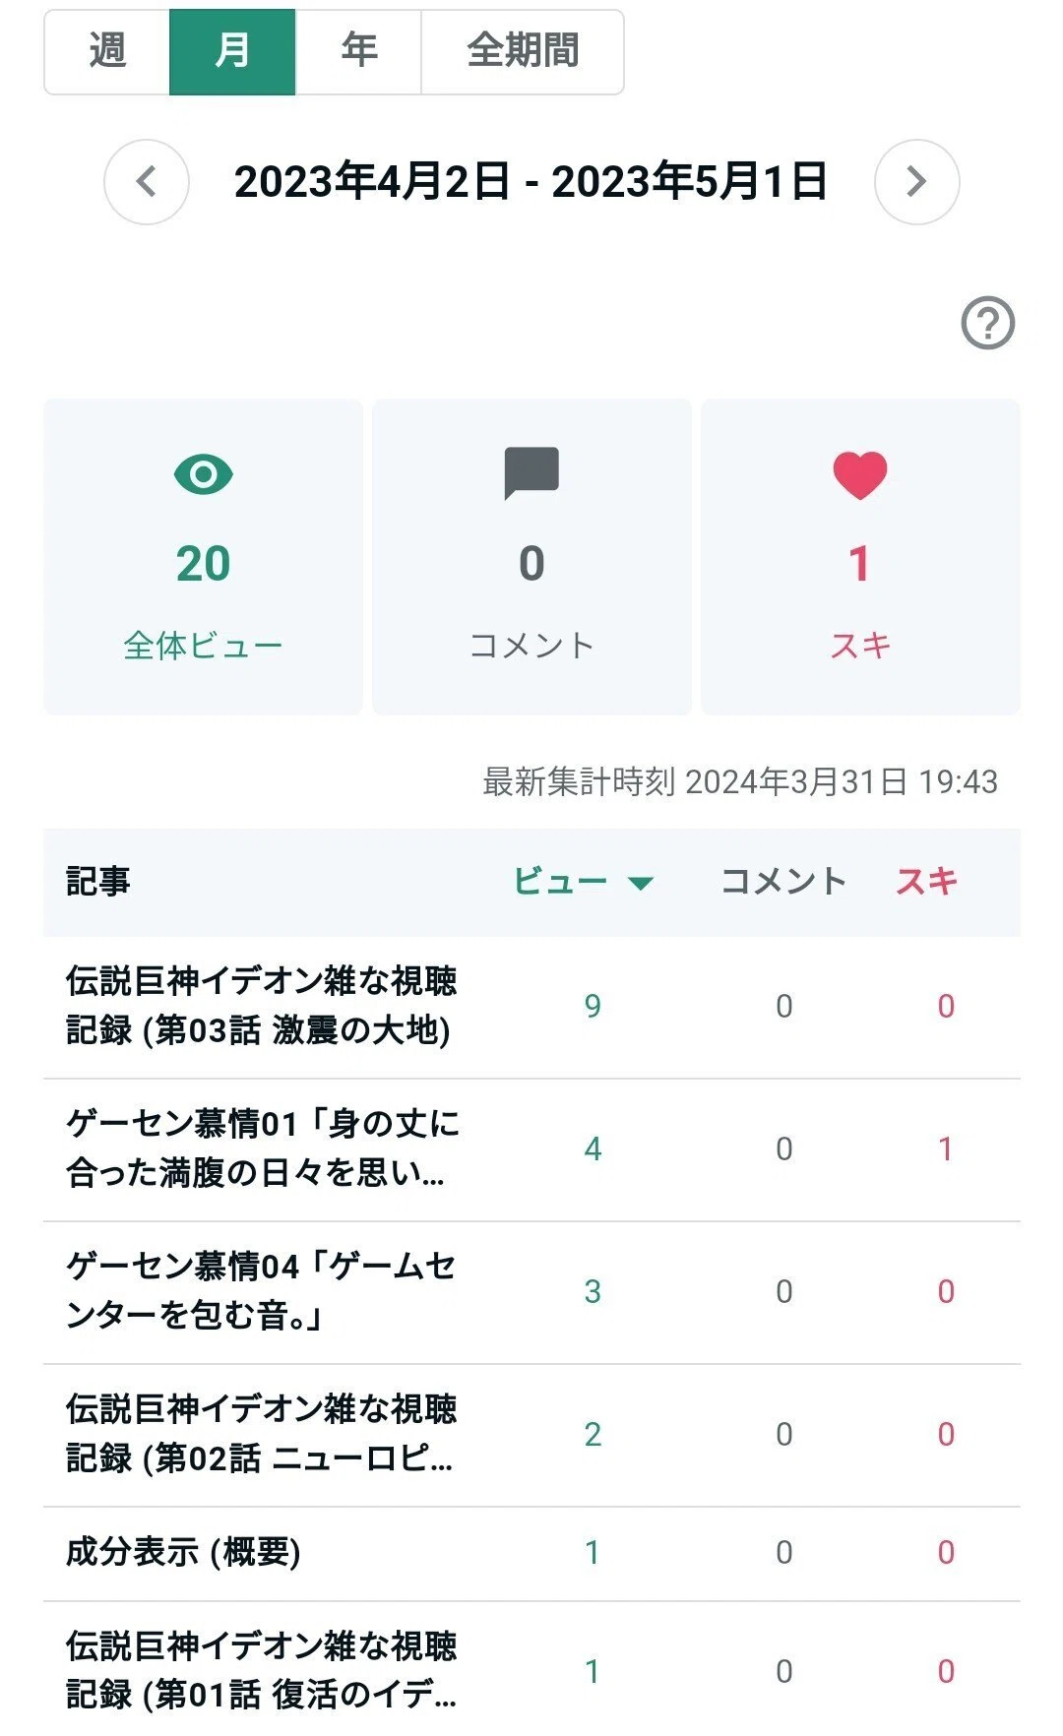Open article 成分表示 (概要)
Screen dimensions: 1063x1736
[x=183, y=1552]
